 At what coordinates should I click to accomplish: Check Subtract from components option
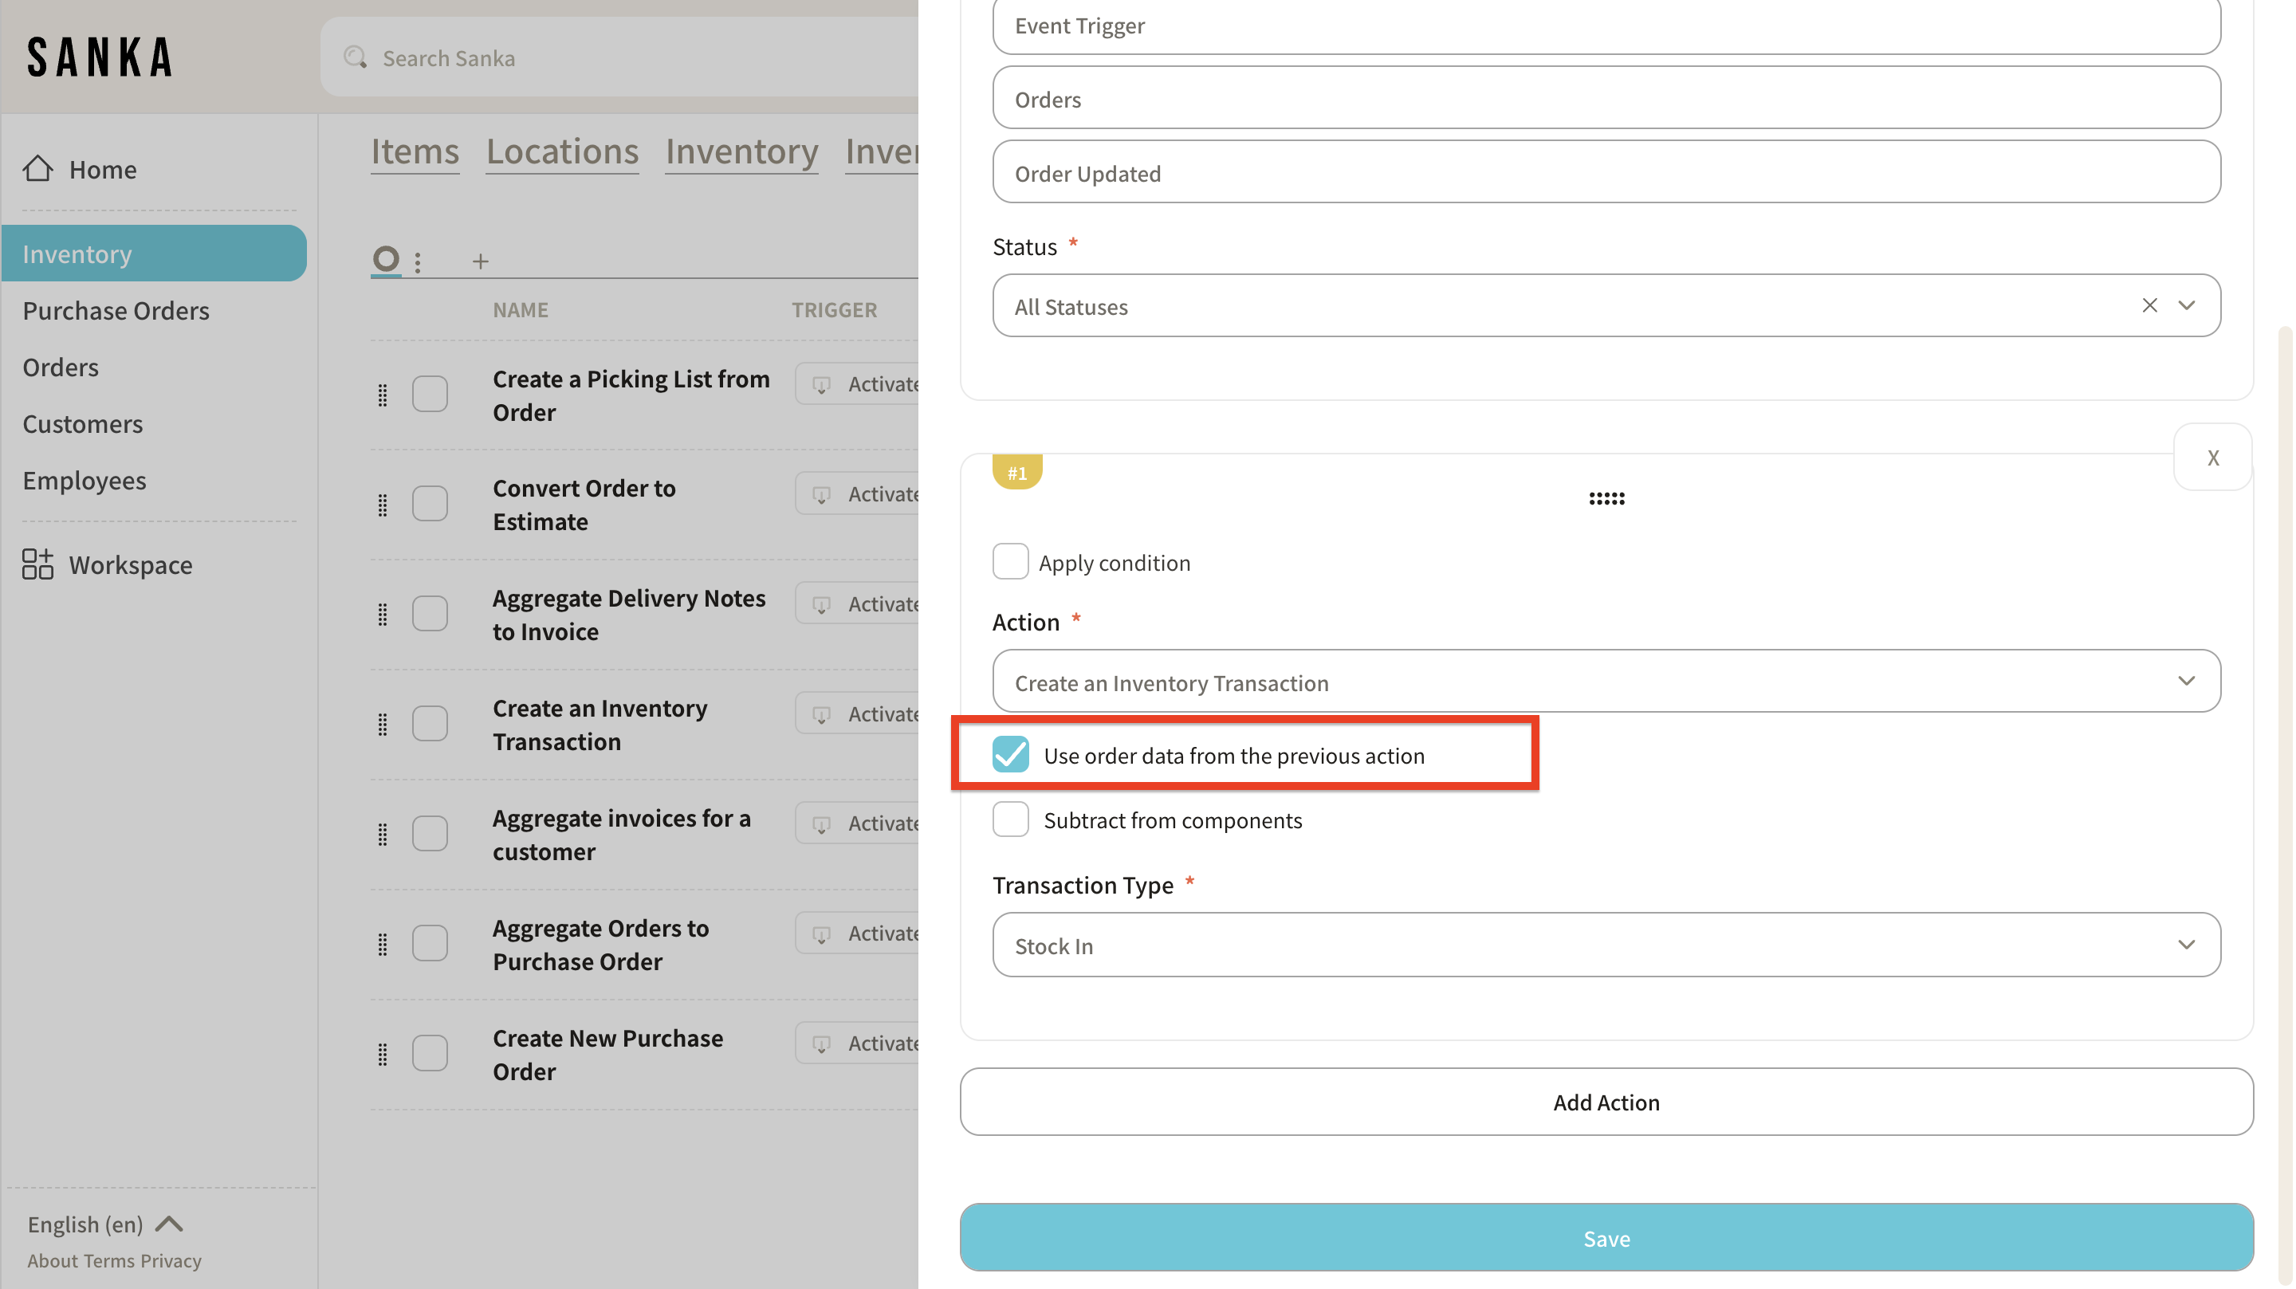1010,819
